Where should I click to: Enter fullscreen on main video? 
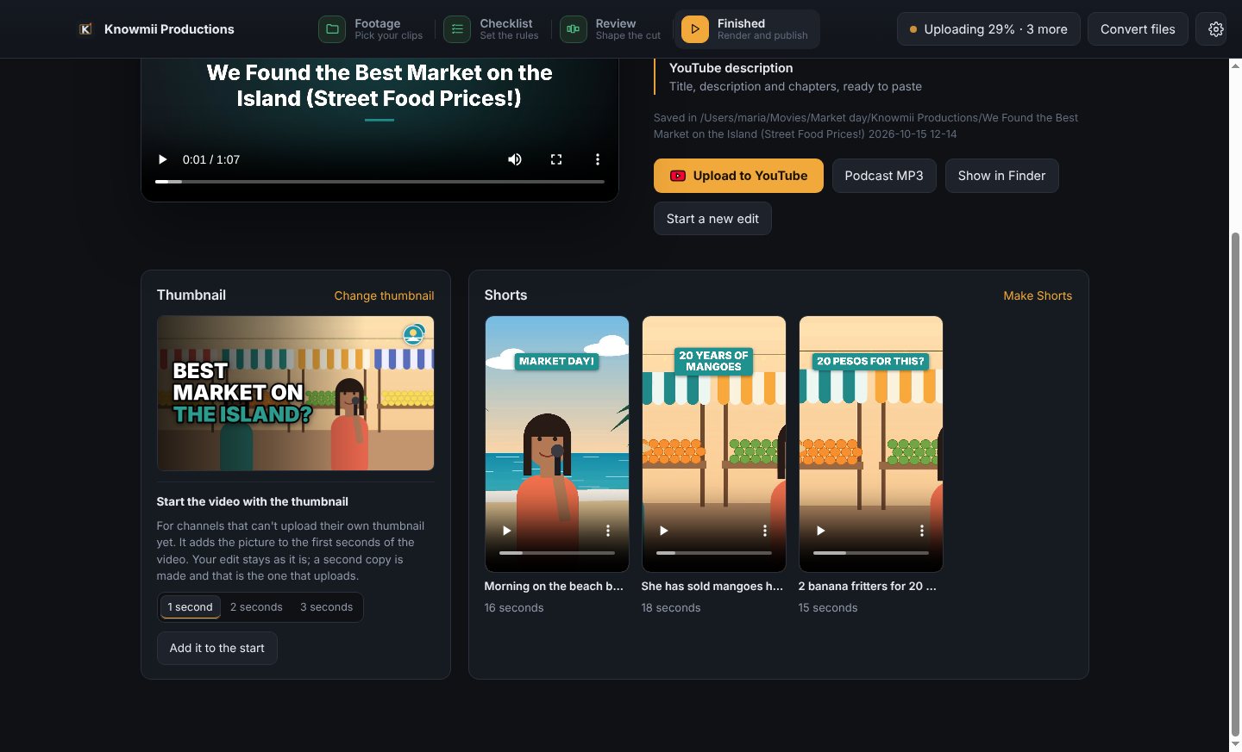coord(556,159)
